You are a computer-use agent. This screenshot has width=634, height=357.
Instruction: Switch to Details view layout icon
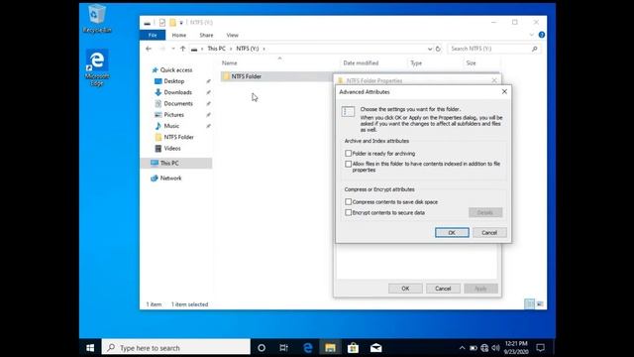click(529, 304)
